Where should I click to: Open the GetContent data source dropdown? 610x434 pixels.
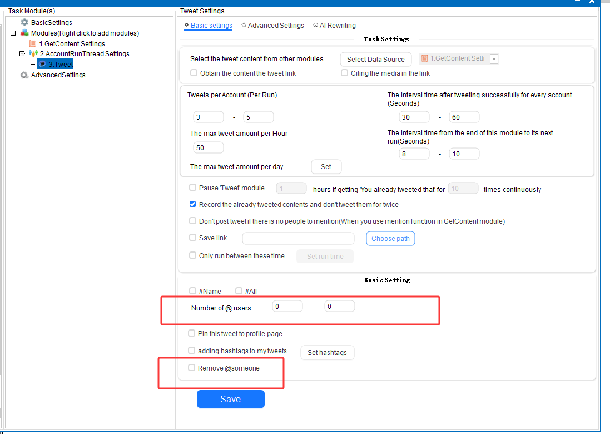click(x=494, y=59)
